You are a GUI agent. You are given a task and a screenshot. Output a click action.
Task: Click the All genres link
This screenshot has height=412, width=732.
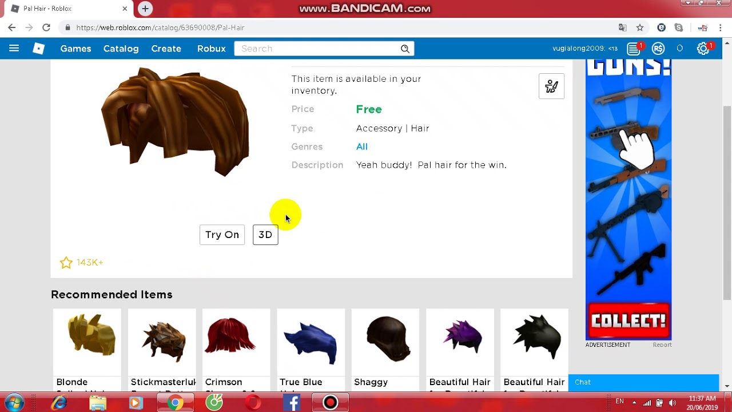pyautogui.click(x=362, y=147)
